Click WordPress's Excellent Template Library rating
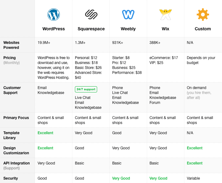This screenshot has height=183, width=222. point(45,133)
